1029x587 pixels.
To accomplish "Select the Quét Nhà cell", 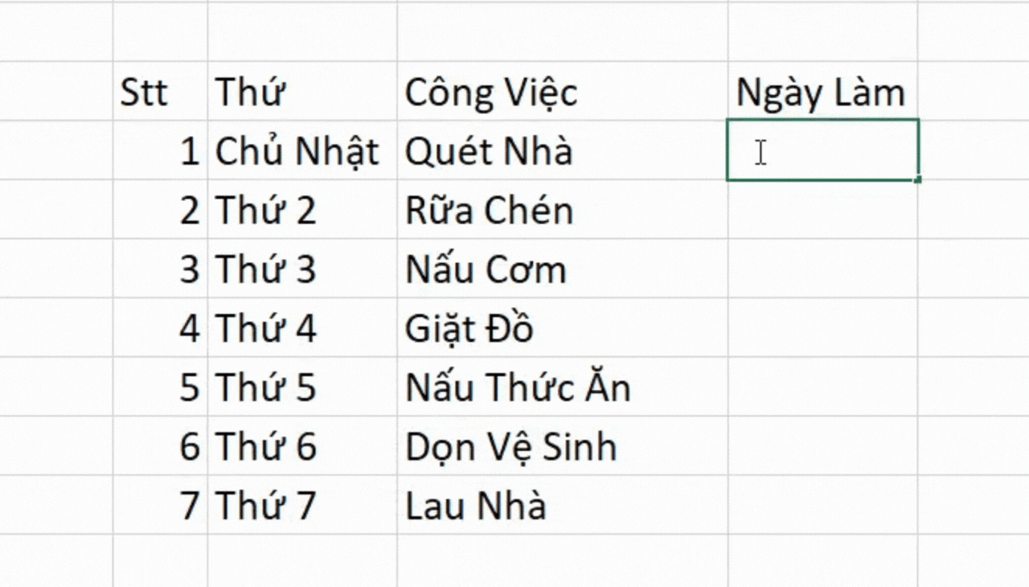I will pyautogui.click(x=563, y=150).
